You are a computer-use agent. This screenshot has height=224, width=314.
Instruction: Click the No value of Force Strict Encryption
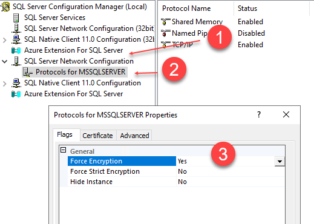182,171
